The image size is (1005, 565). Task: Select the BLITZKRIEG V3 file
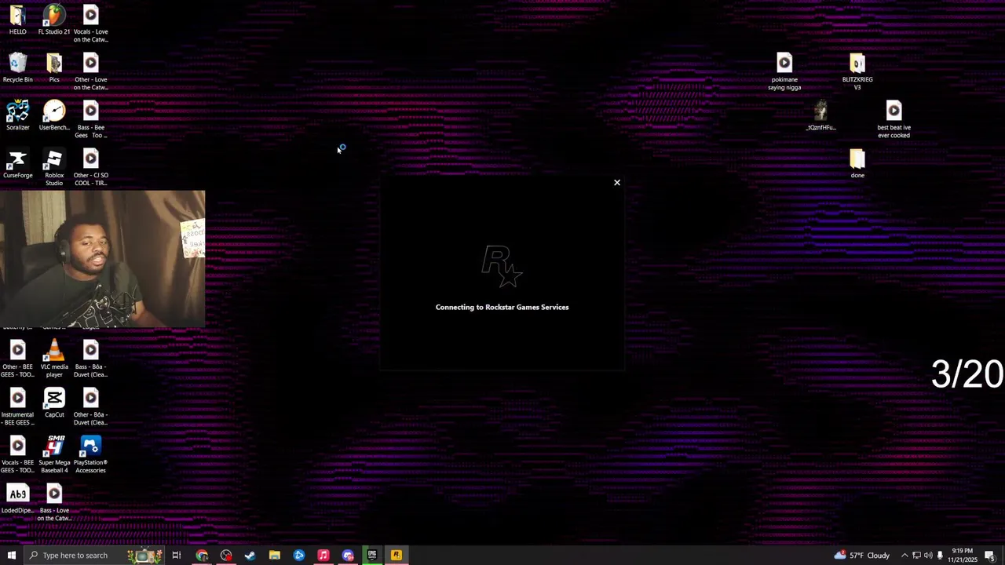(857, 72)
